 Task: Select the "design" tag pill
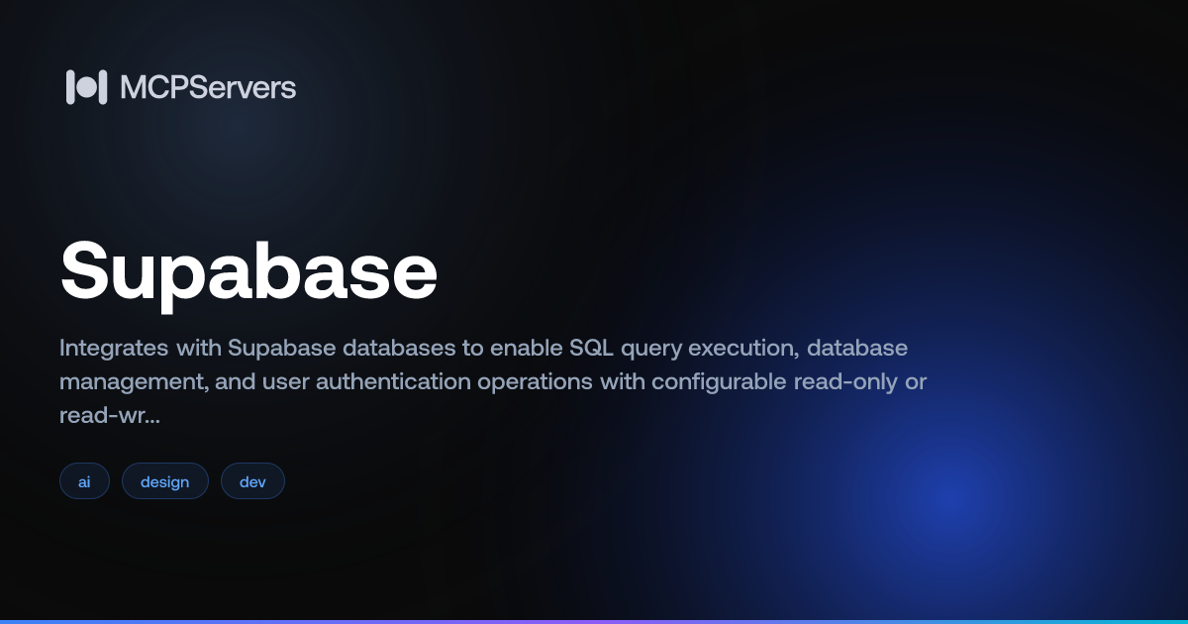click(x=164, y=481)
